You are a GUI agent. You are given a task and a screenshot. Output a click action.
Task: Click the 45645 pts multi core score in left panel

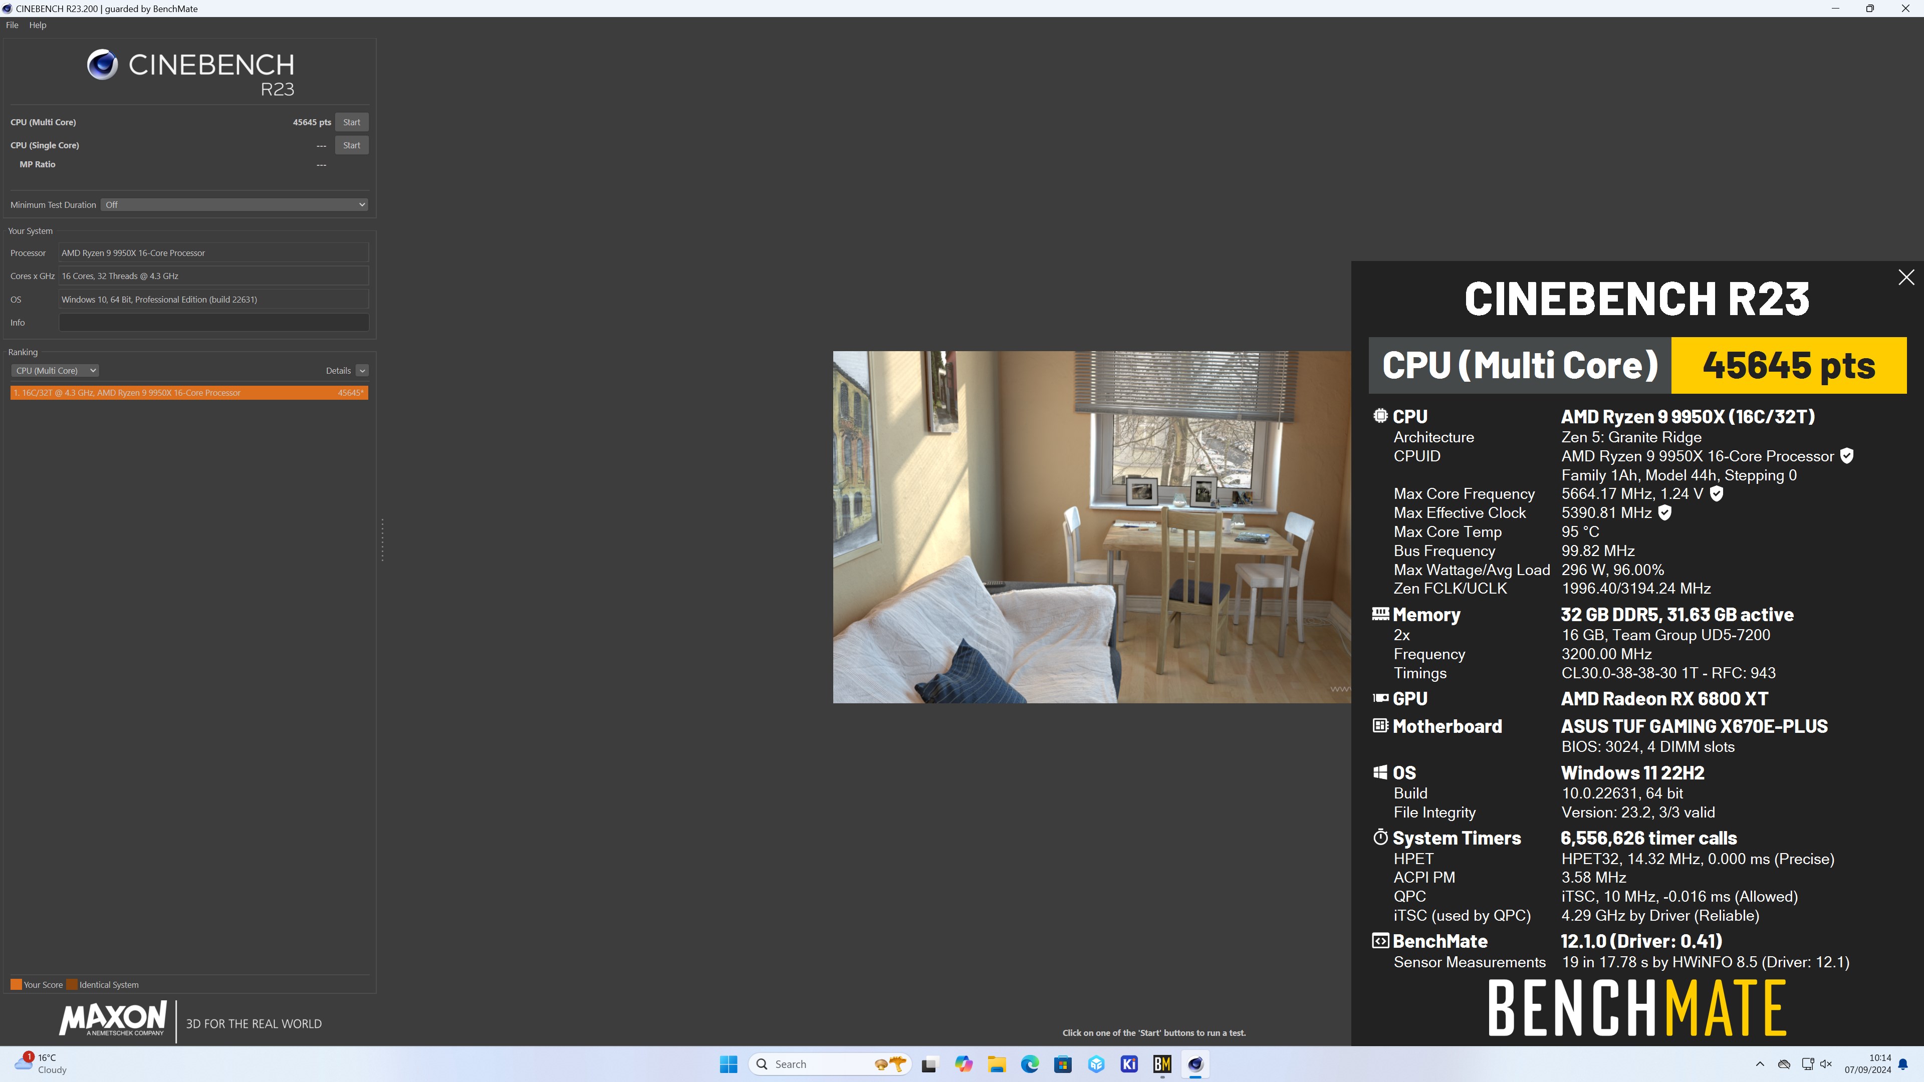[312, 122]
